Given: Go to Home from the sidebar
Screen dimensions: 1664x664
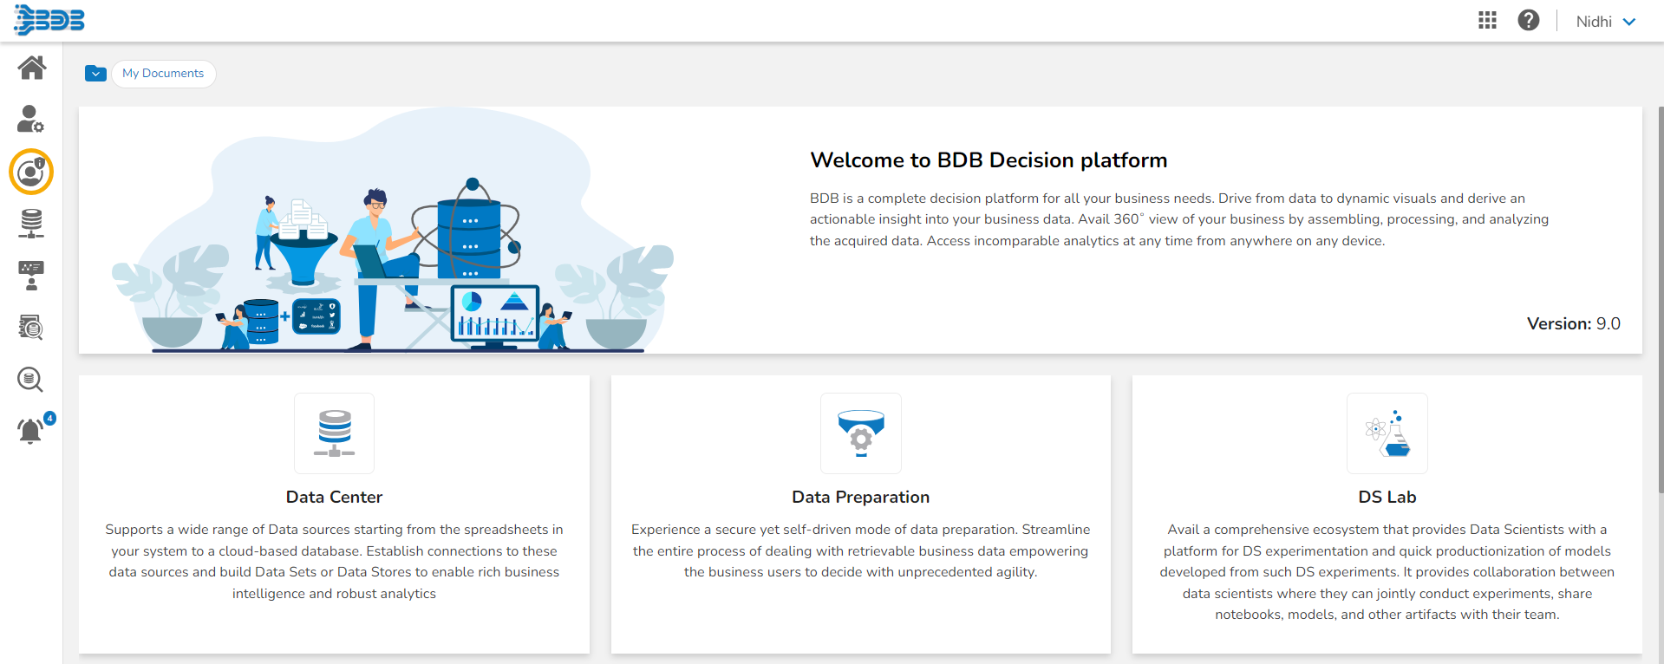Looking at the screenshot, I should [x=32, y=68].
